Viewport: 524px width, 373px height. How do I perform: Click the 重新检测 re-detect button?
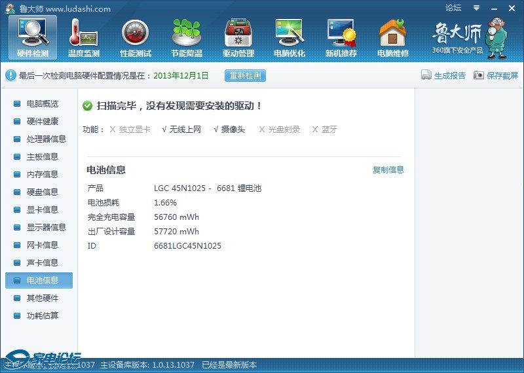245,76
